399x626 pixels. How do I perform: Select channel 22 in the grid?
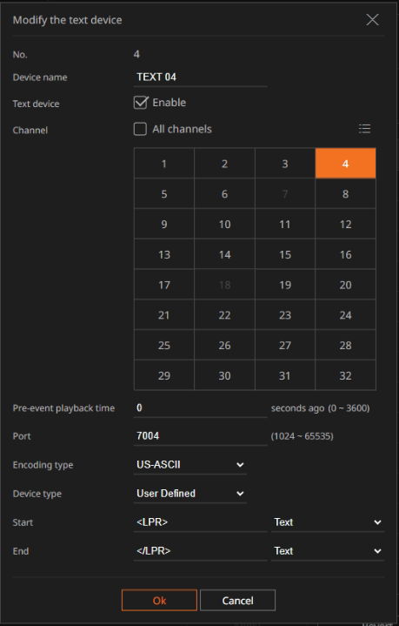(225, 315)
